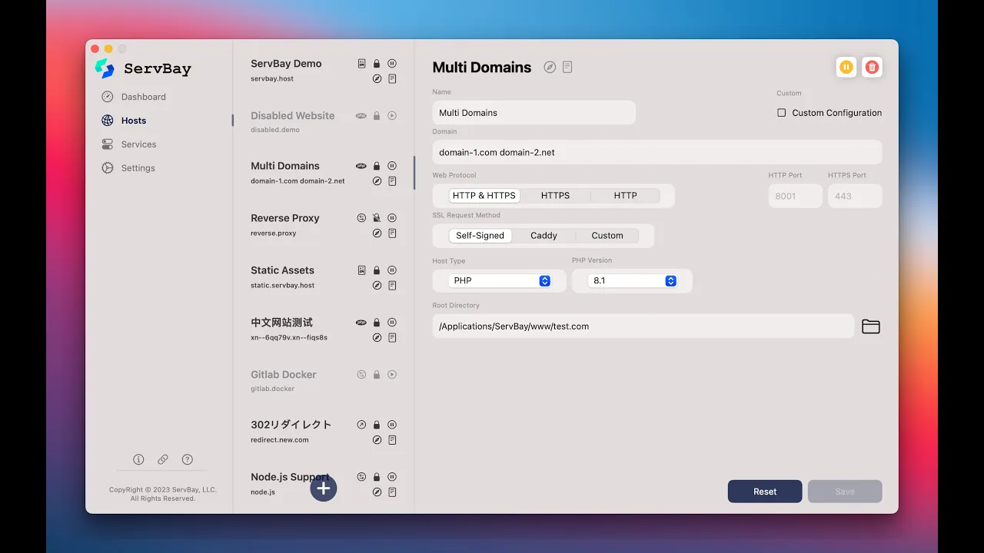Pause the 302リダイレクト host
The width and height of the screenshot is (984, 553).
392,425
